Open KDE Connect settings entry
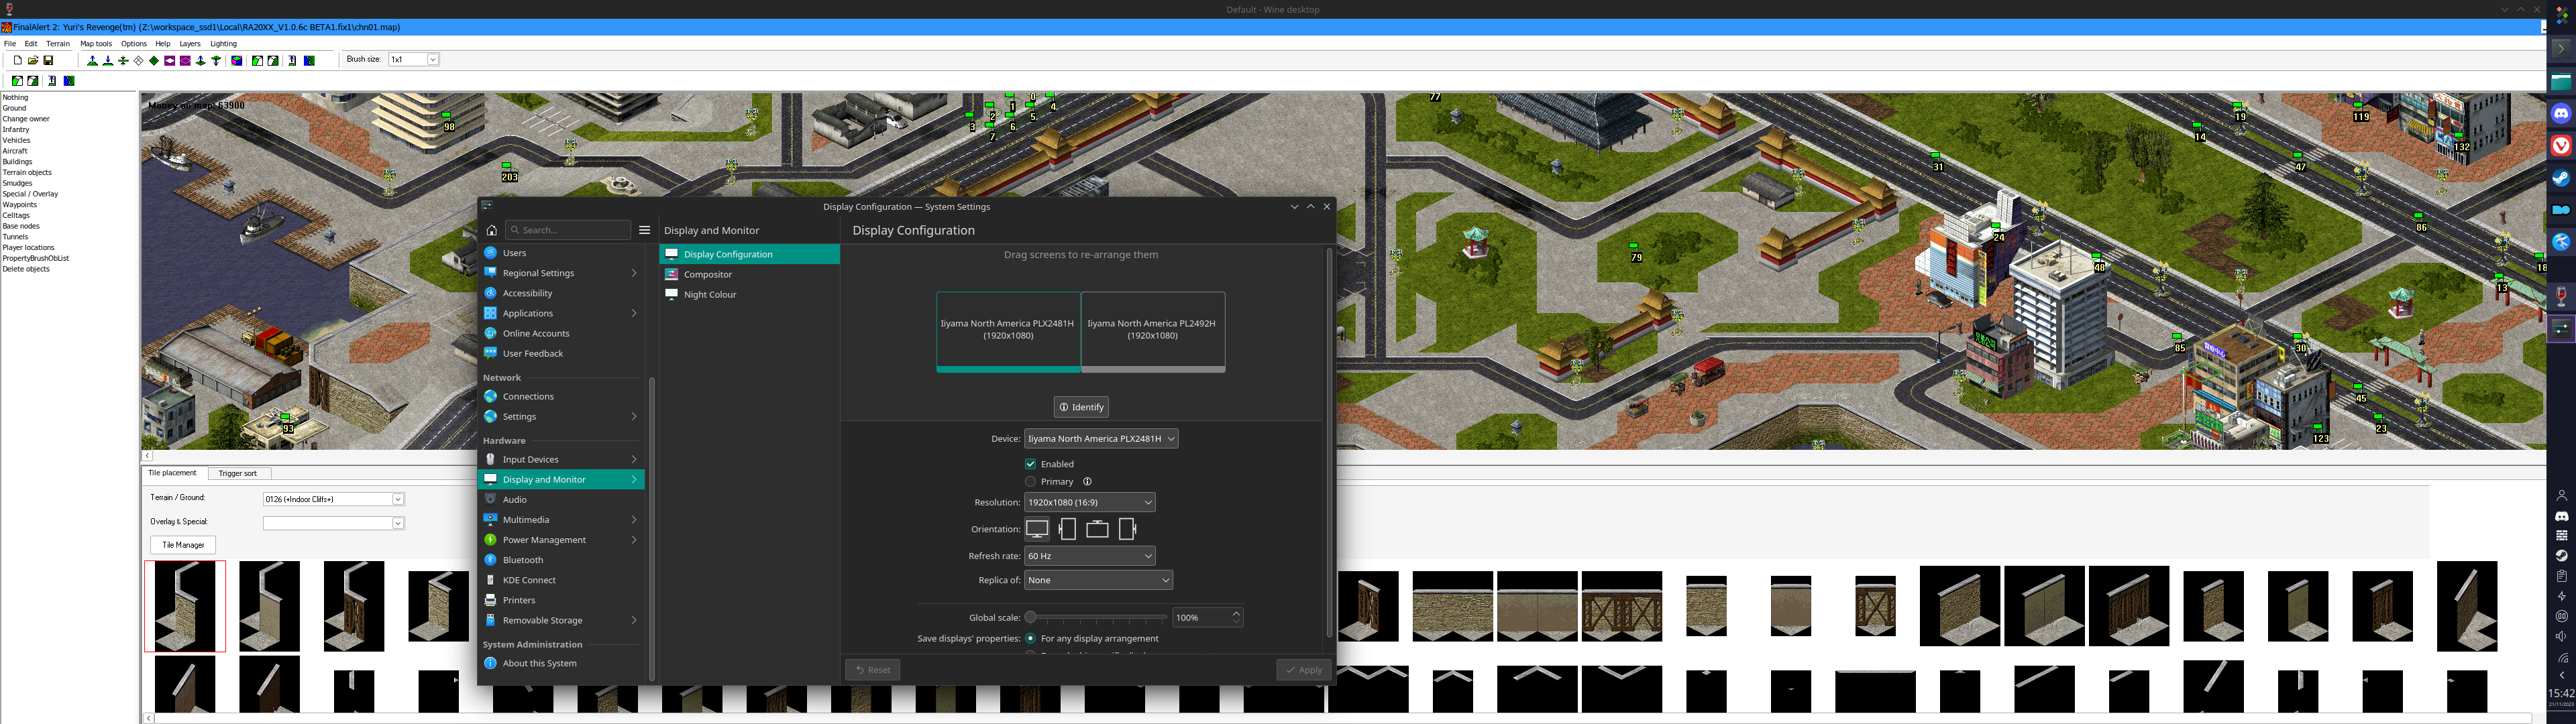Image resolution: width=2576 pixels, height=724 pixels. (x=561, y=580)
